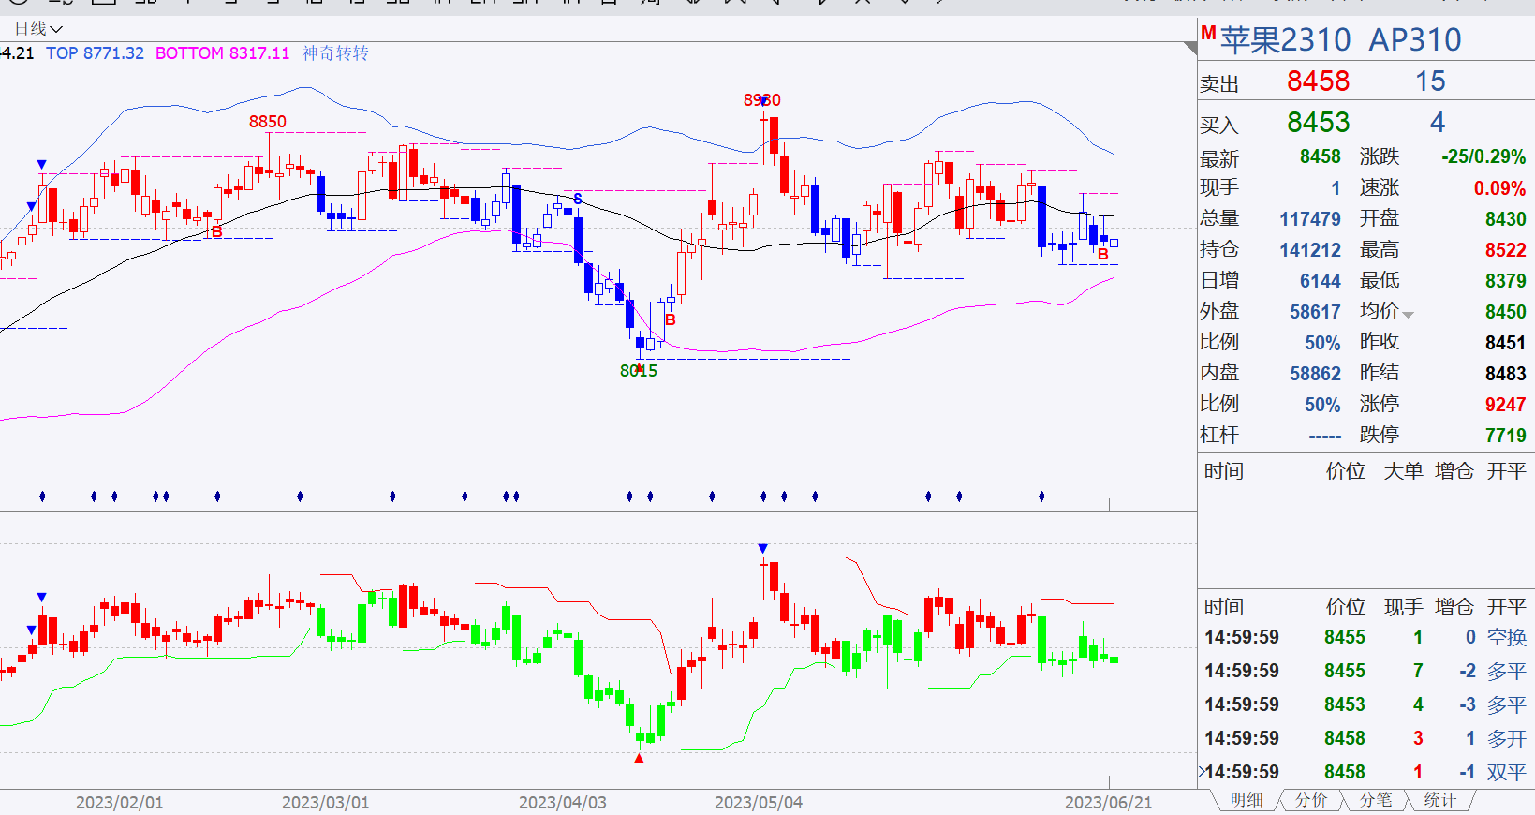Screen dimensions: 1535x815
Task: Click the rightmost red B marker on the latest candle
Action: (x=1102, y=254)
